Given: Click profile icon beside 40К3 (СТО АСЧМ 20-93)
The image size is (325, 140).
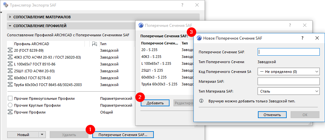Looking at the screenshot, I should click(x=10, y=57).
